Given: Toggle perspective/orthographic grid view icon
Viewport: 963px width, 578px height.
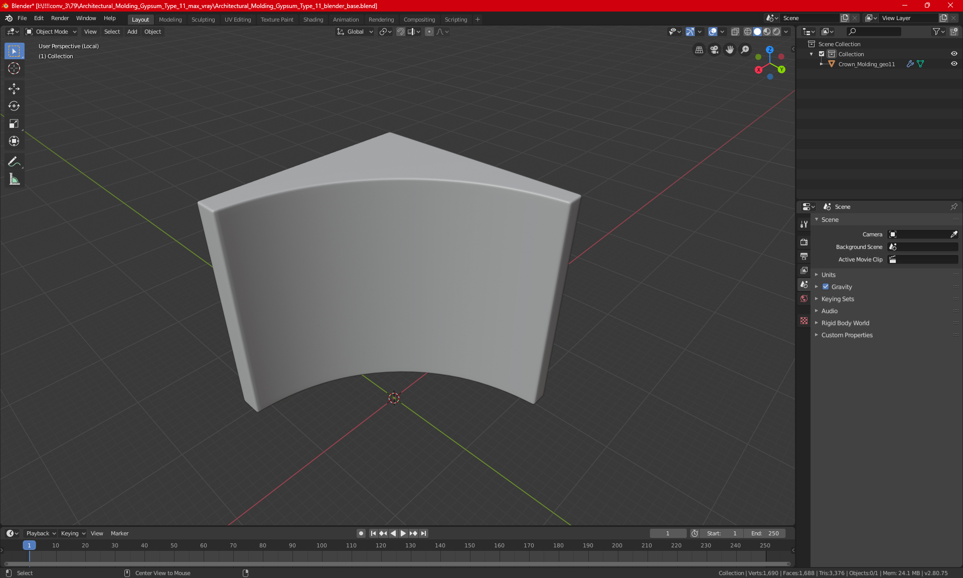Looking at the screenshot, I should click(699, 50).
